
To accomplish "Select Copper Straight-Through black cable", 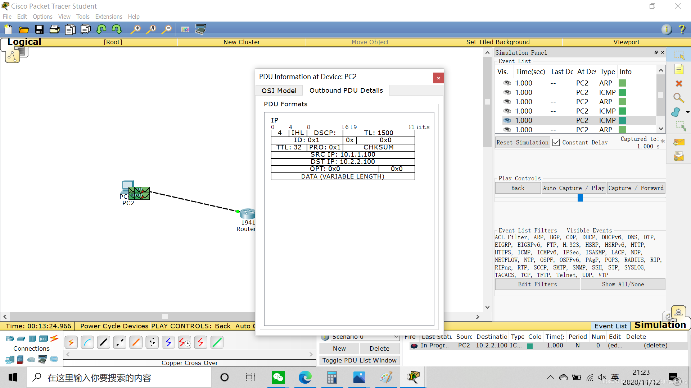I will tap(104, 342).
